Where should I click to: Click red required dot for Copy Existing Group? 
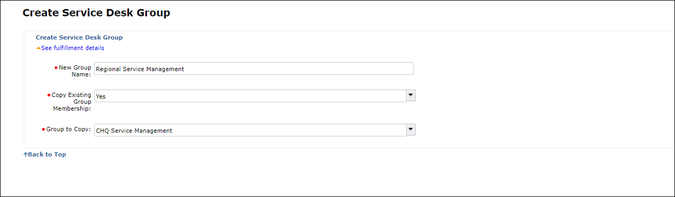tap(49, 95)
